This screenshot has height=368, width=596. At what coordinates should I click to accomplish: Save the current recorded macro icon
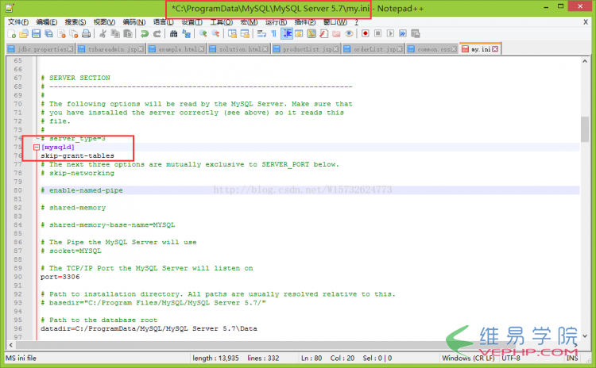(x=416, y=34)
